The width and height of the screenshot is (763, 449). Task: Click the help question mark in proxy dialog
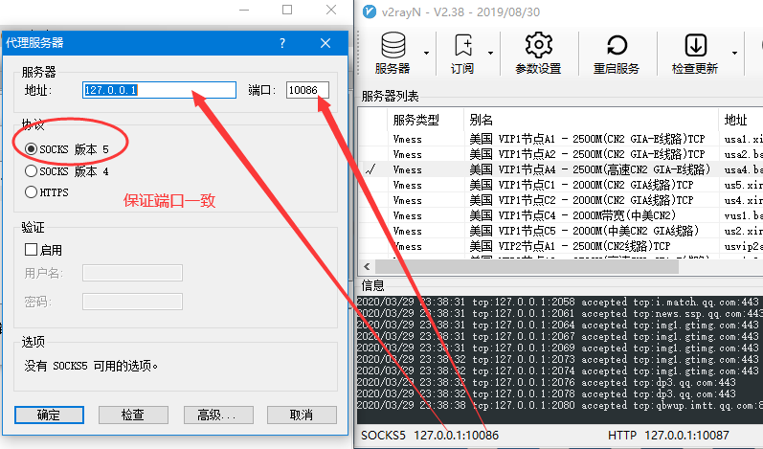(x=282, y=43)
